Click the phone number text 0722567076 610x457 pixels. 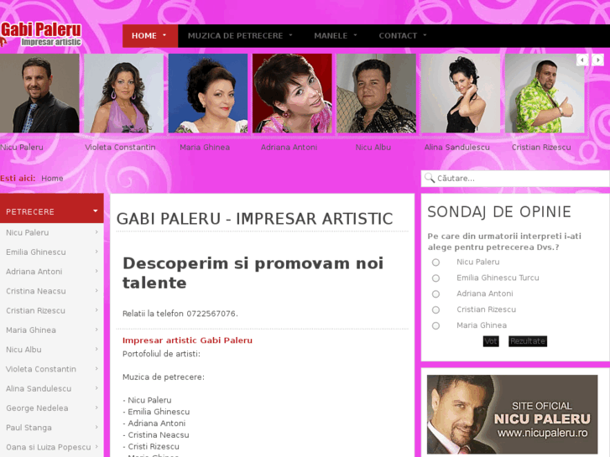pyautogui.click(x=211, y=314)
